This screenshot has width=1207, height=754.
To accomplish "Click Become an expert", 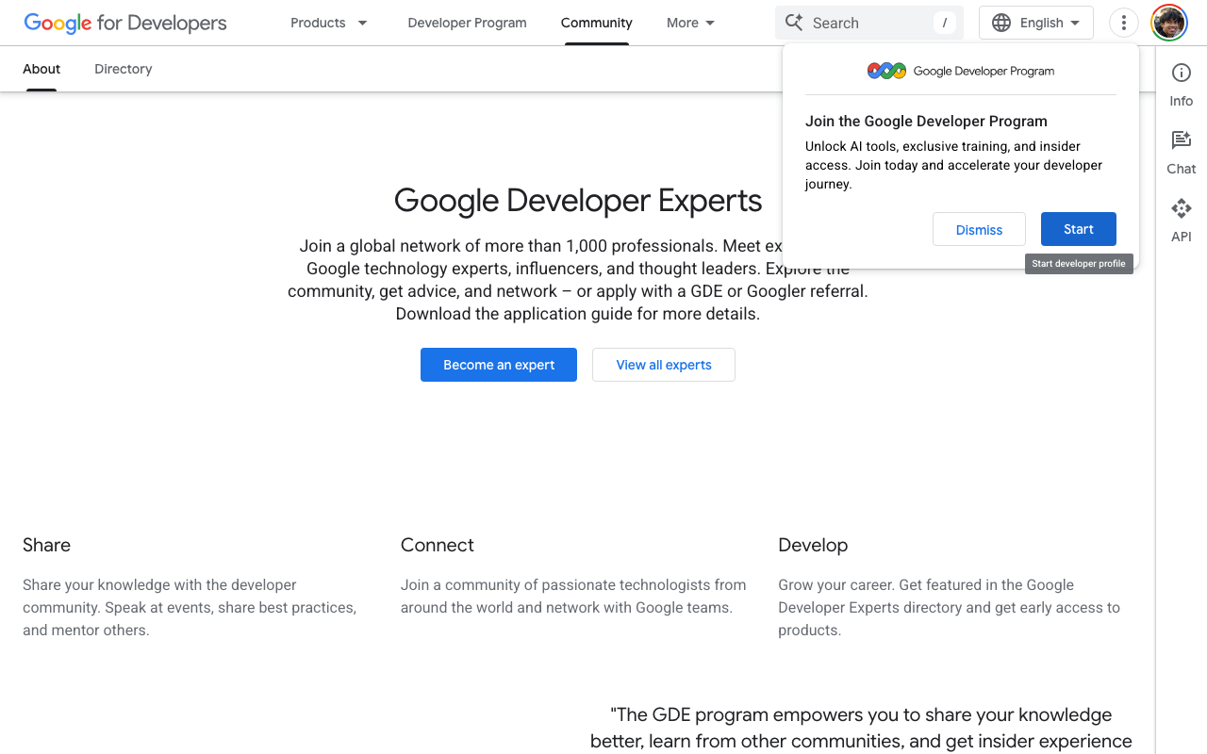I will tap(498, 365).
